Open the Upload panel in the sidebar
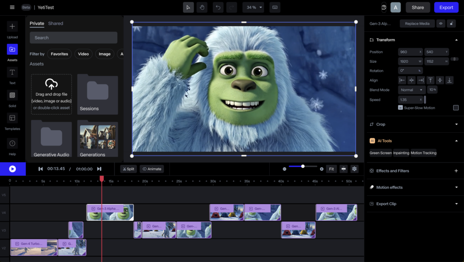The height and width of the screenshot is (262, 464). [12, 30]
